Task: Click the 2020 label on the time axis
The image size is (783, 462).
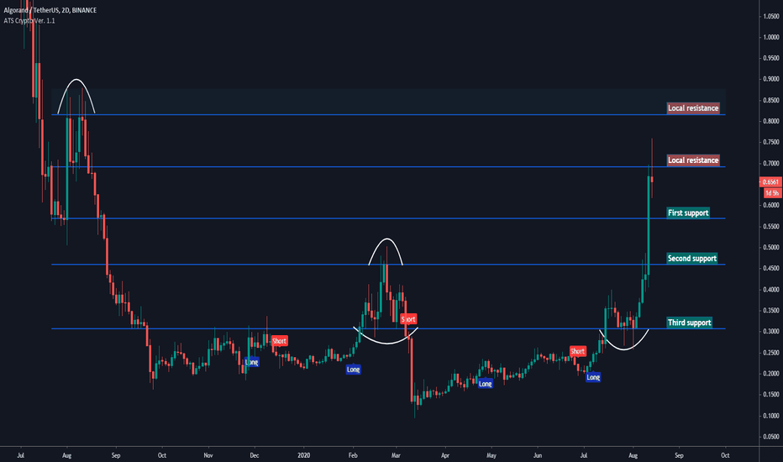Action: click(x=303, y=455)
